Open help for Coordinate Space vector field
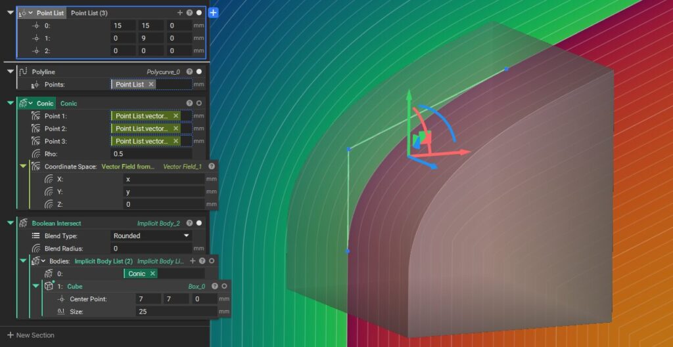 (212, 167)
